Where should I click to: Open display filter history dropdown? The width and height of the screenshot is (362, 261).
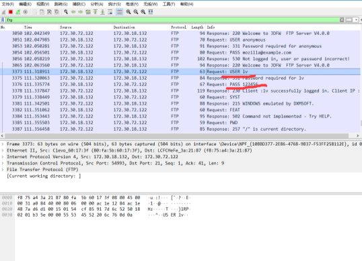coord(356,20)
